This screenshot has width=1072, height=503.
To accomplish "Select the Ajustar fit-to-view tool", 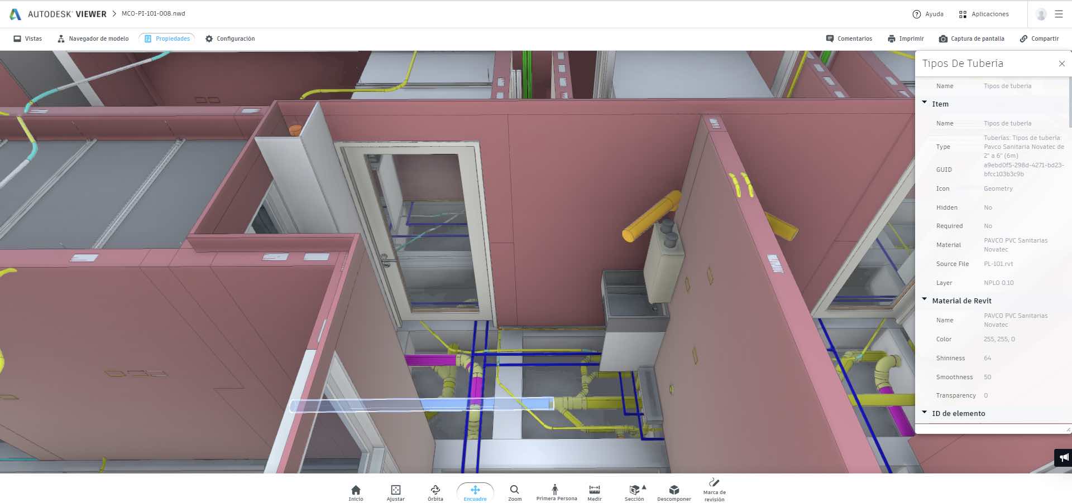I will [395, 492].
